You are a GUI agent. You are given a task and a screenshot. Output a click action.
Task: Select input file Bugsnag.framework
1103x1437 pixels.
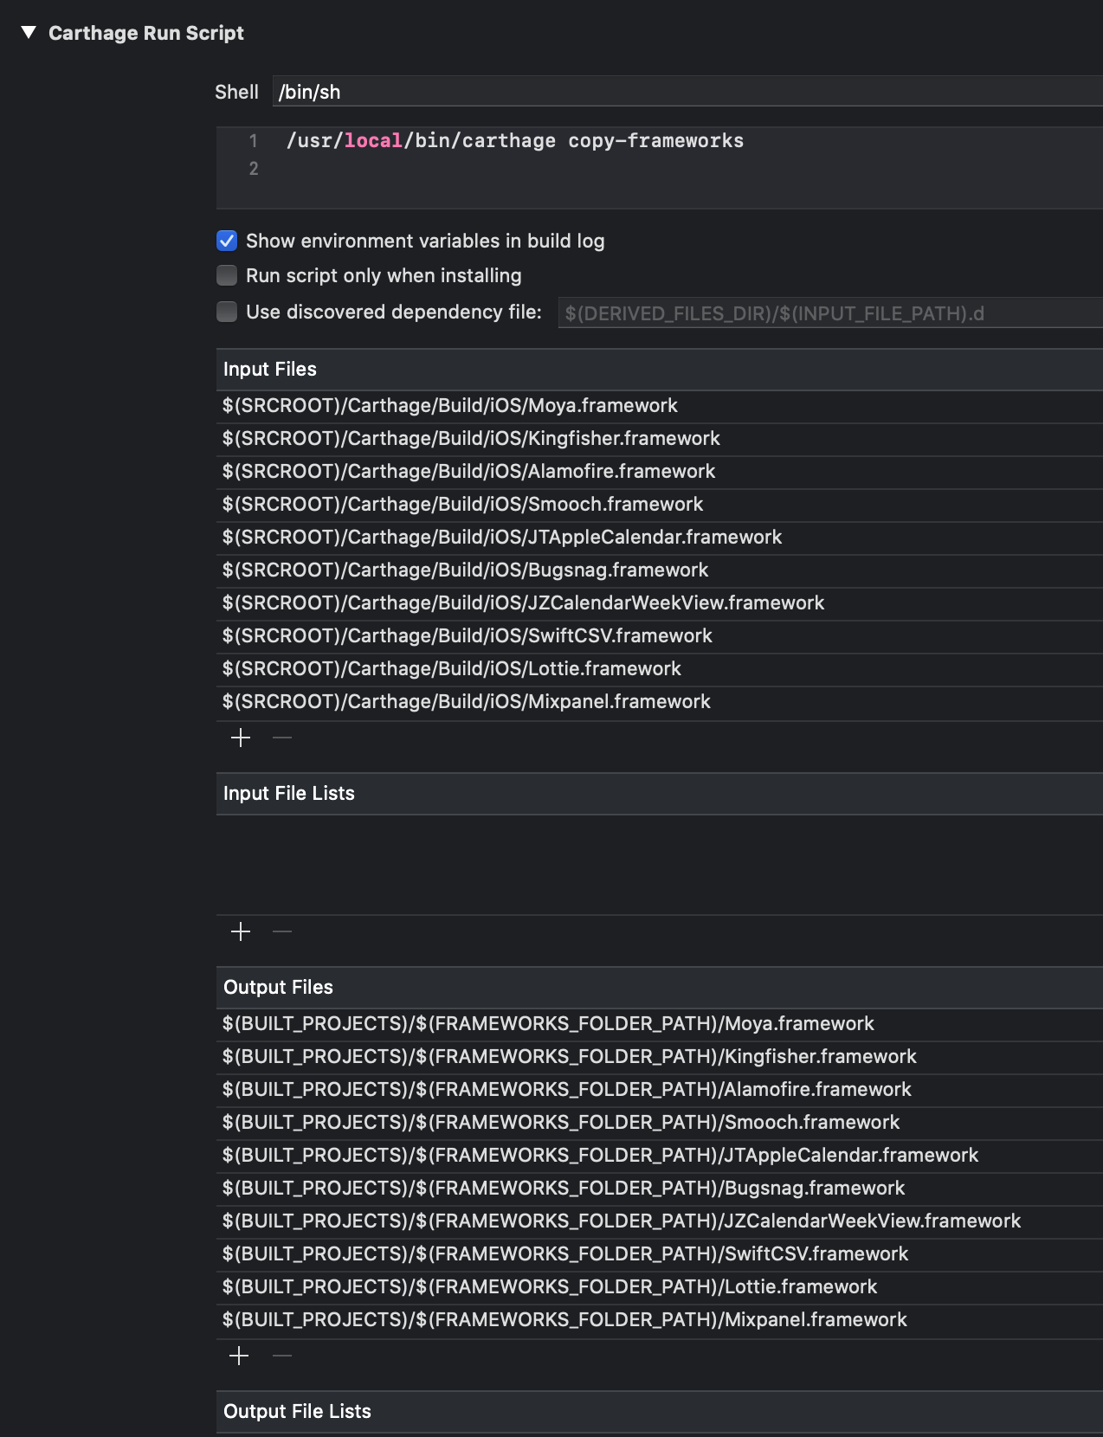660,570
